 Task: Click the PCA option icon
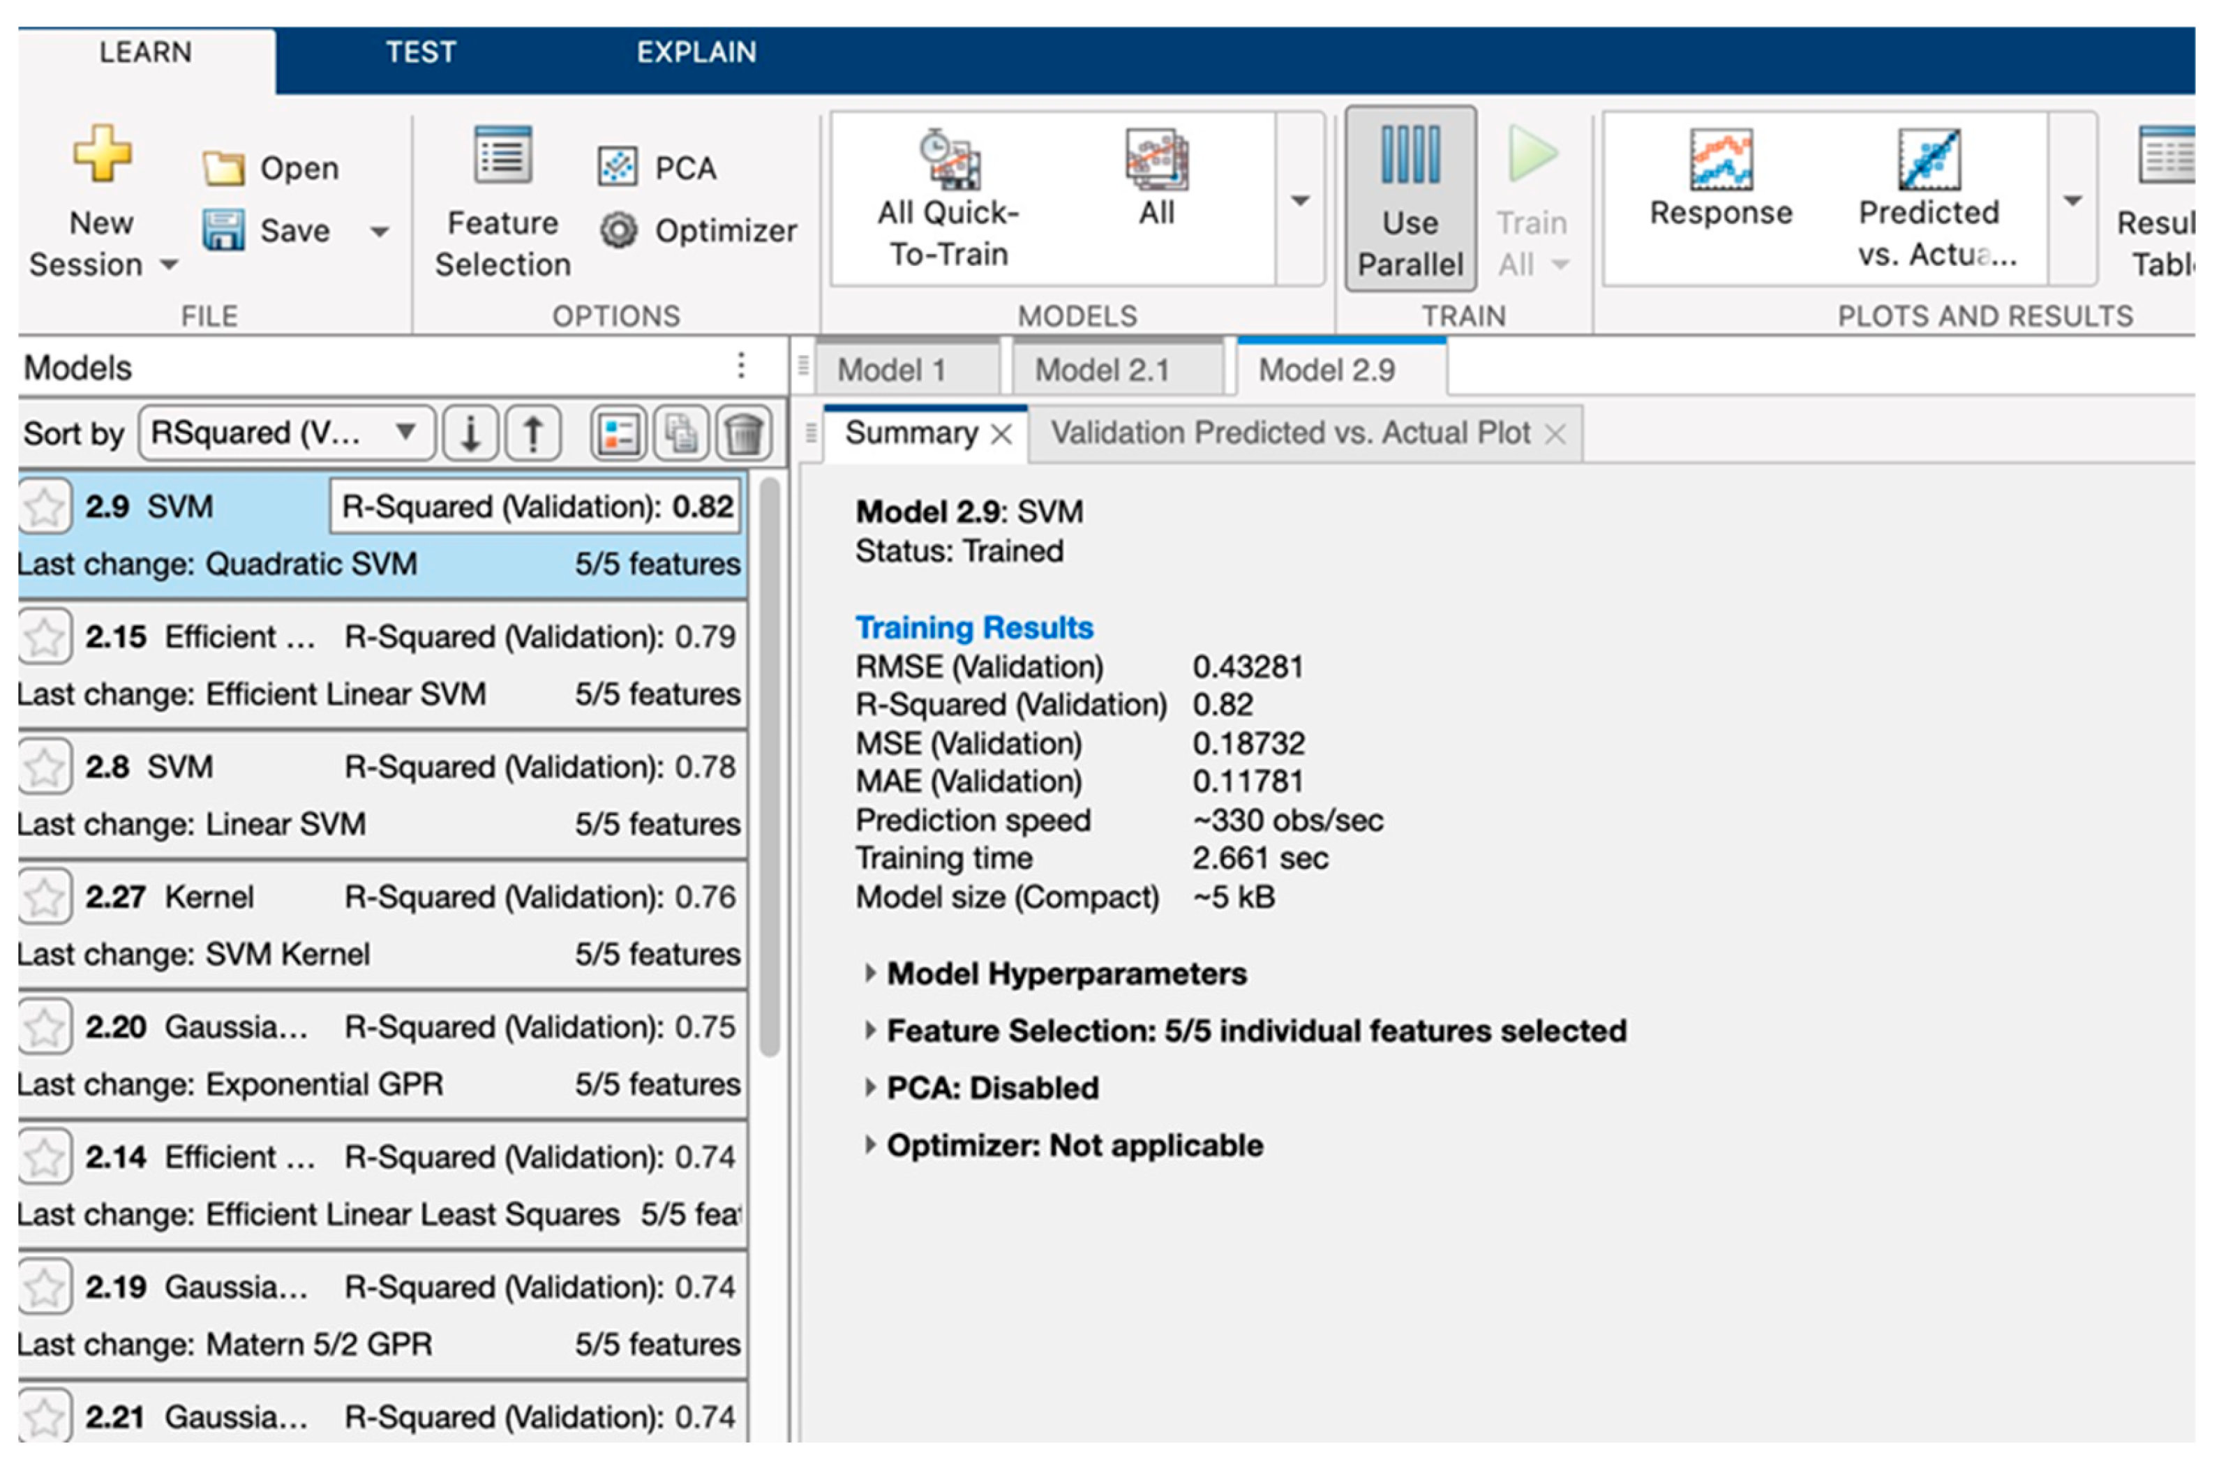[617, 168]
